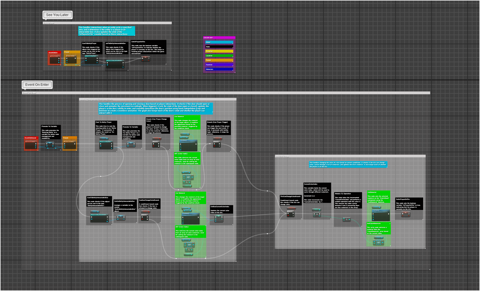This screenshot has width=480, height=291.
Task: Select the lower GET (Color Index) array node
Action: tap(189, 245)
